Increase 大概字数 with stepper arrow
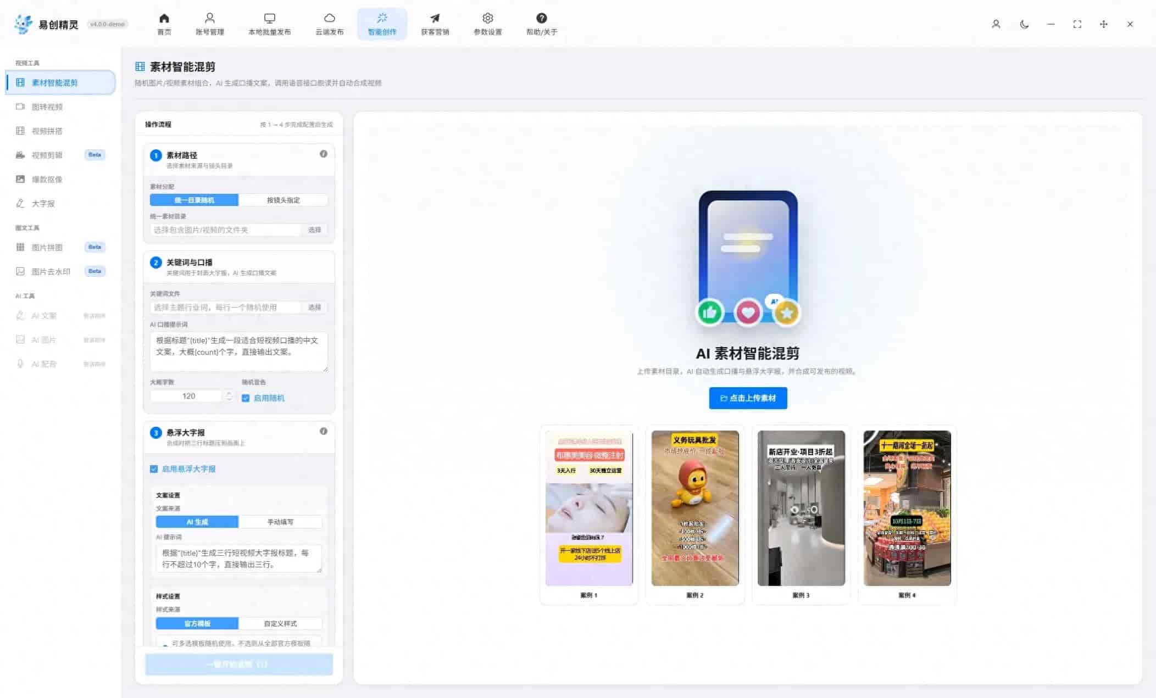1156x698 pixels. pyautogui.click(x=229, y=393)
